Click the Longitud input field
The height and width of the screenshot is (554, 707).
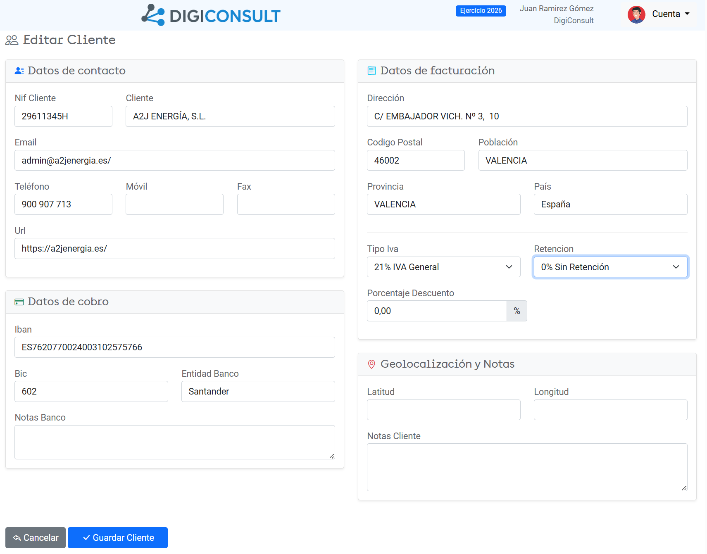(611, 410)
